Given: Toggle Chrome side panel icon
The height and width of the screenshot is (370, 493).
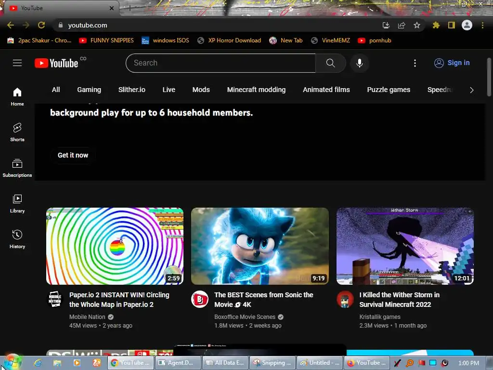Looking at the screenshot, I should pos(452,25).
